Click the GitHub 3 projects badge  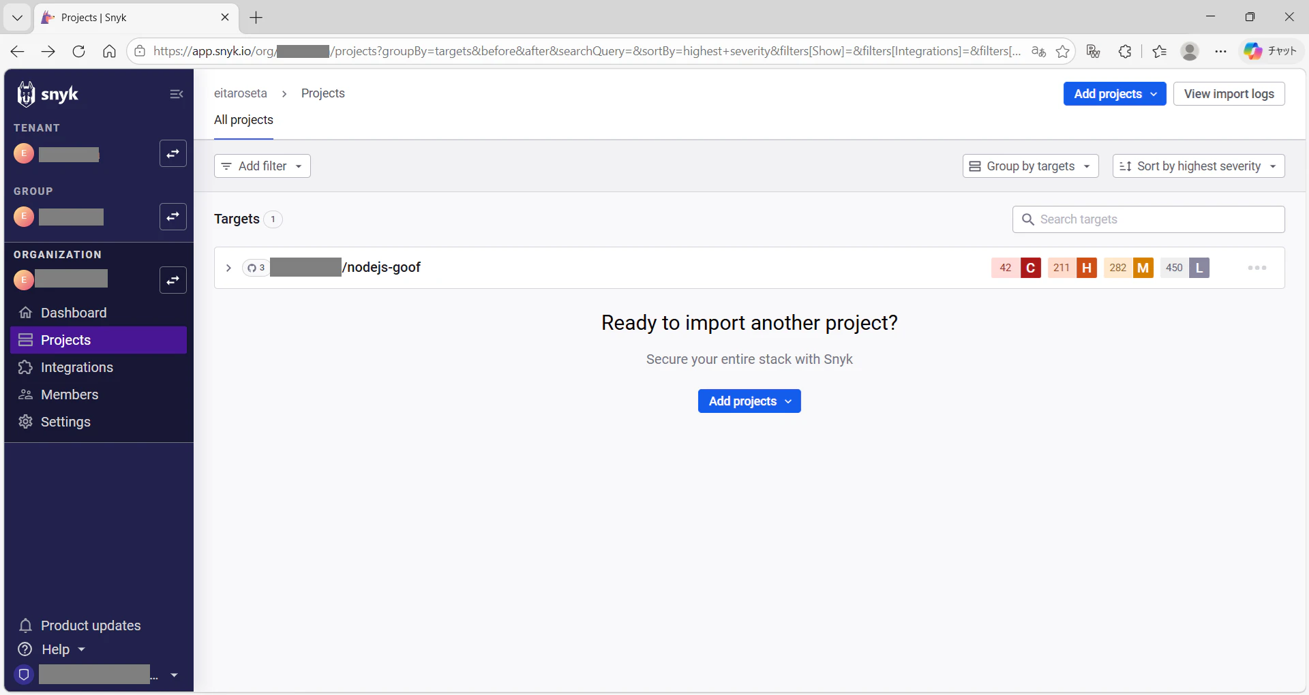tap(256, 268)
